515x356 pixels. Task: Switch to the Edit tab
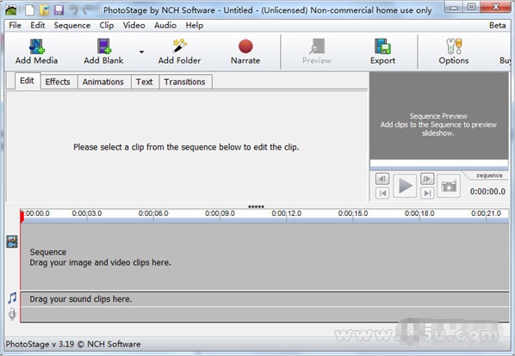click(x=27, y=81)
